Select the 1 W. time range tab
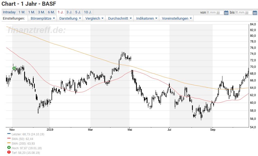The height and width of the screenshot is (156, 258). pyautogui.click(x=22, y=12)
